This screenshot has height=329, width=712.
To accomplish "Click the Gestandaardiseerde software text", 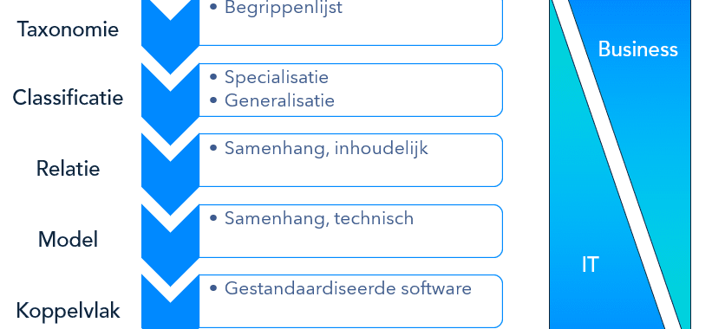I will (x=348, y=288).
